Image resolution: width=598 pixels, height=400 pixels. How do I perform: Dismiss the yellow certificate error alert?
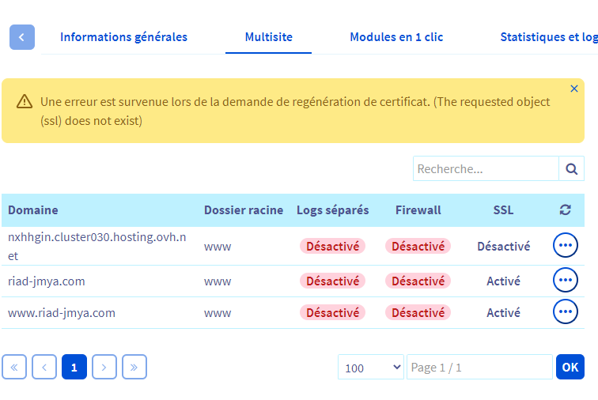click(x=574, y=89)
